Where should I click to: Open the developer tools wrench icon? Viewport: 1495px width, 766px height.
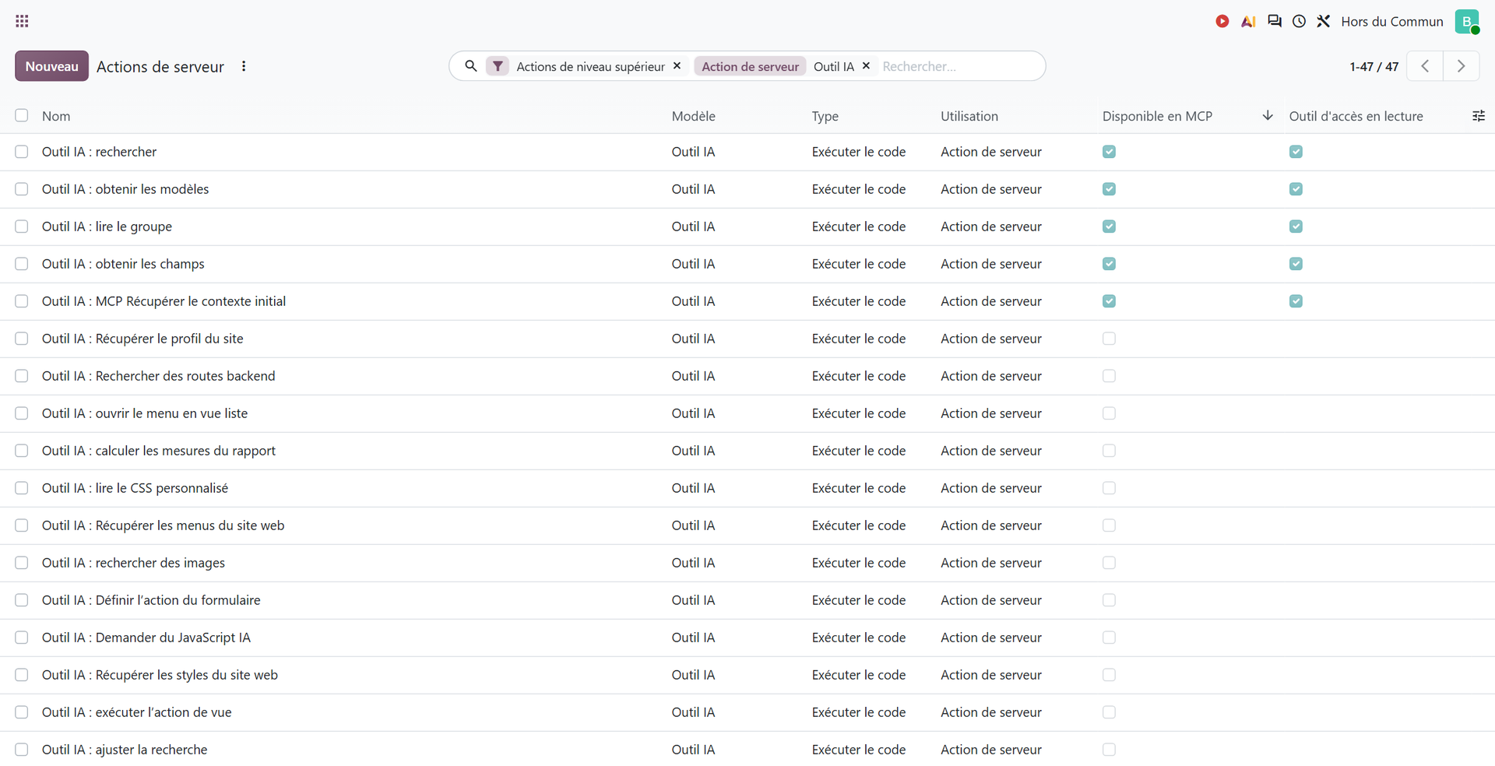tap(1324, 21)
